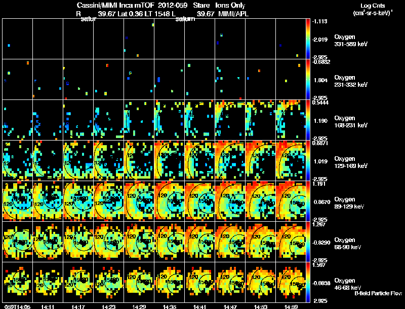Select the Oxygen 168-231 keV label
Viewport: 405px width, 309px height.
click(x=351, y=122)
